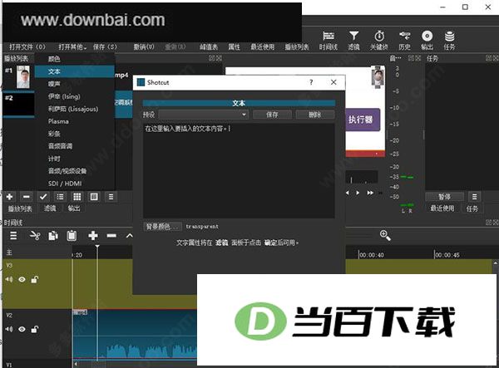The width and height of the screenshot is (499, 368).
Task: Click the timeline scissors cut icon
Action: pyautogui.click(x=35, y=235)
